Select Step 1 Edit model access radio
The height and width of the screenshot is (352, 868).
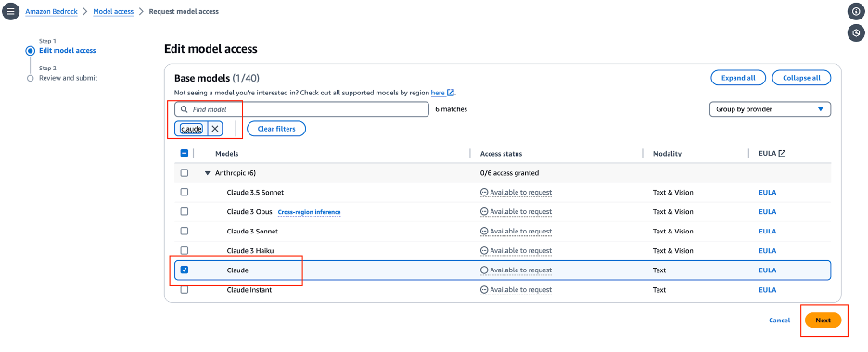click(30, 51)
